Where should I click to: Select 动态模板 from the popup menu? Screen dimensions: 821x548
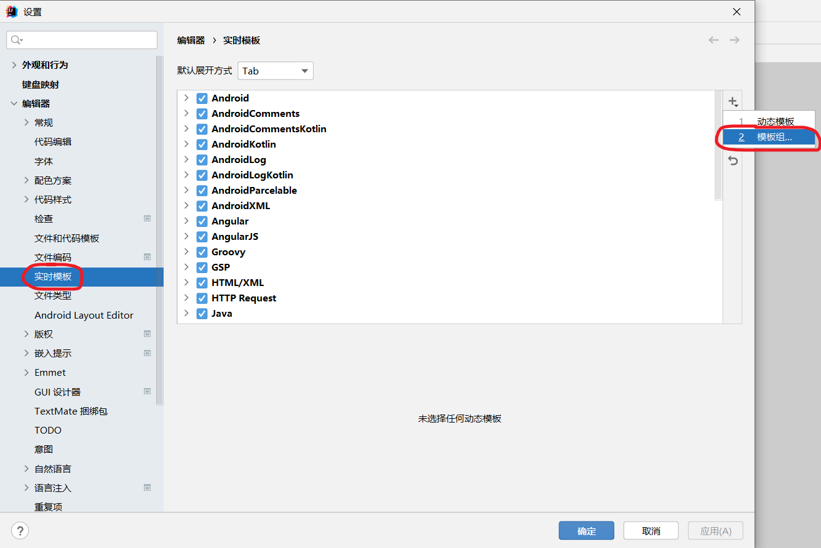click(x=769, y=122)
